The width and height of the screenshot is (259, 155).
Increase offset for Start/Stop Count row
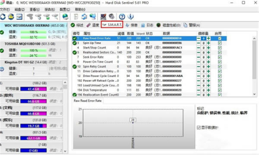point(208,48)
